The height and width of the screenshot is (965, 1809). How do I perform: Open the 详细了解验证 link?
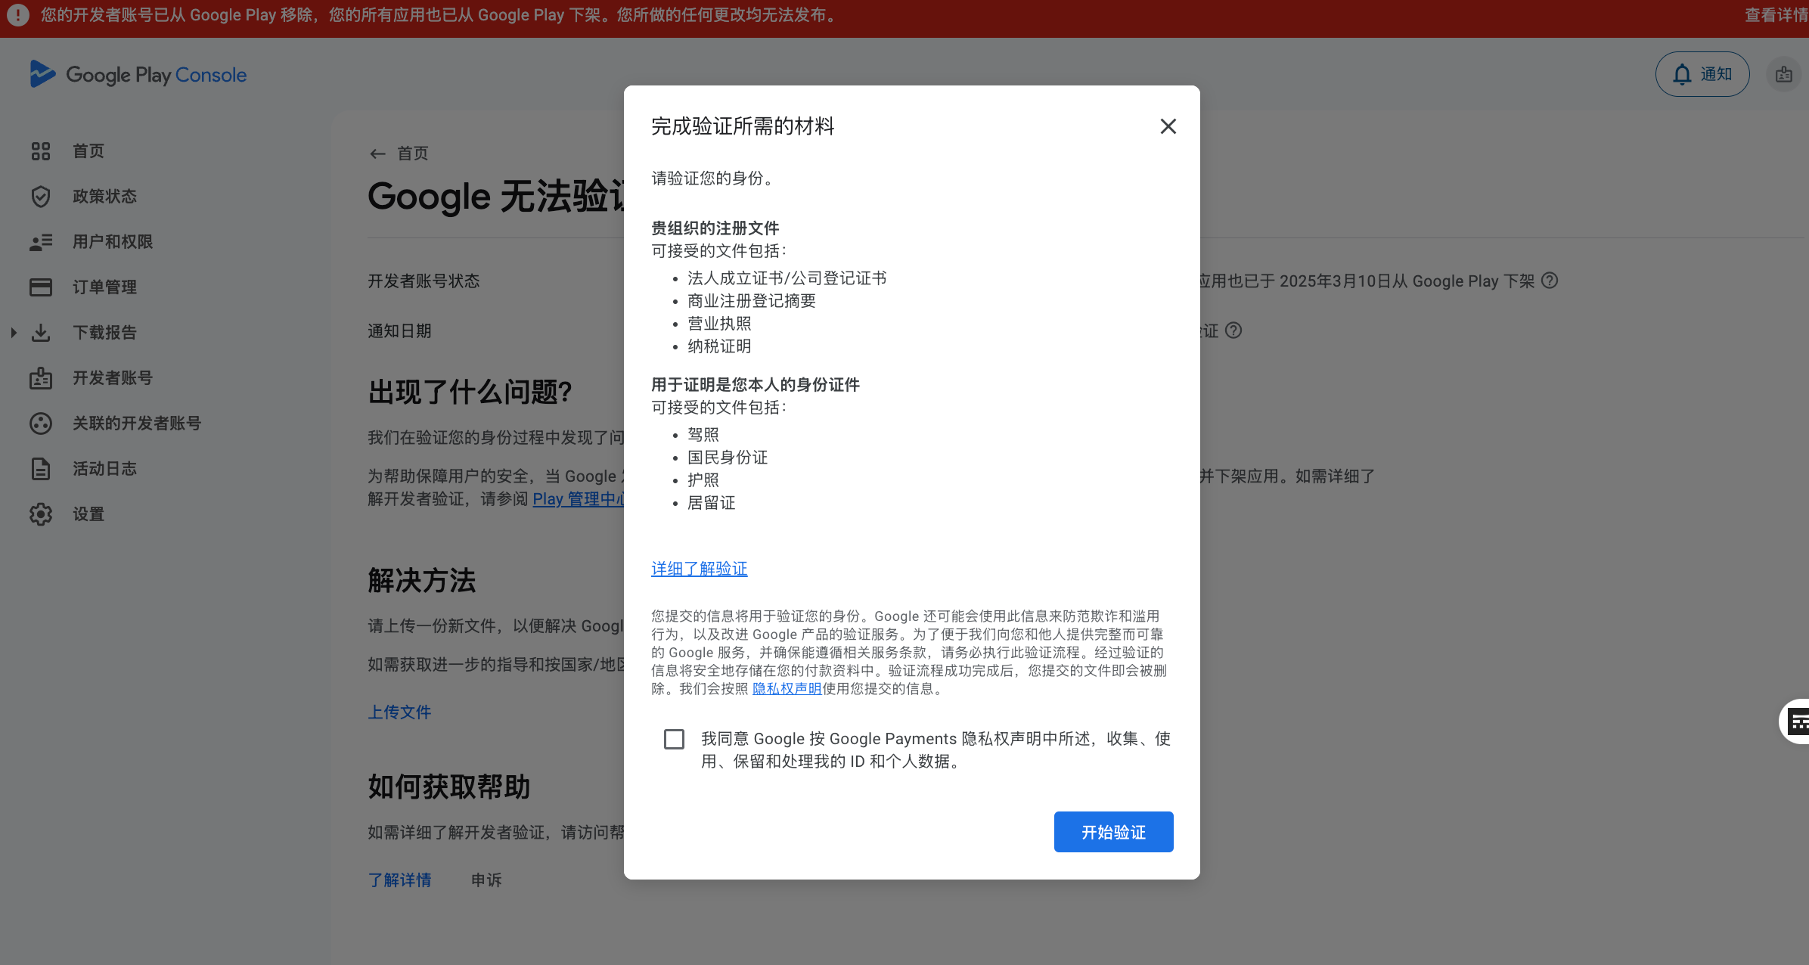tap(699, 569)
